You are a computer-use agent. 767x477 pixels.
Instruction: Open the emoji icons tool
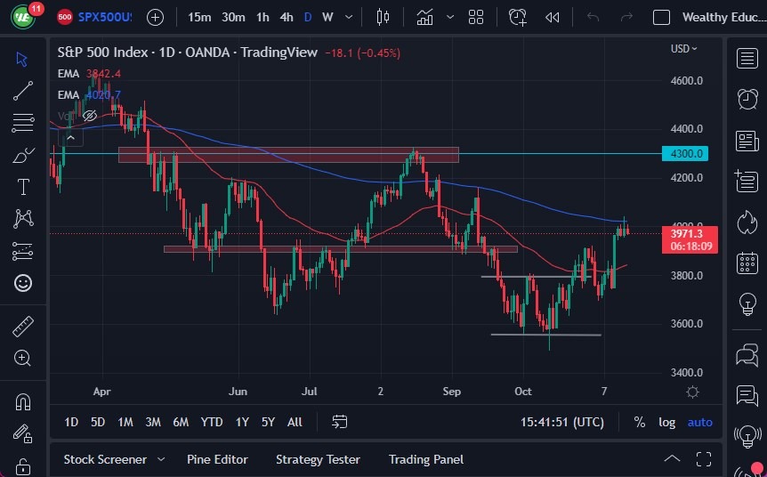pyautogui.click(x=23, y=283)
